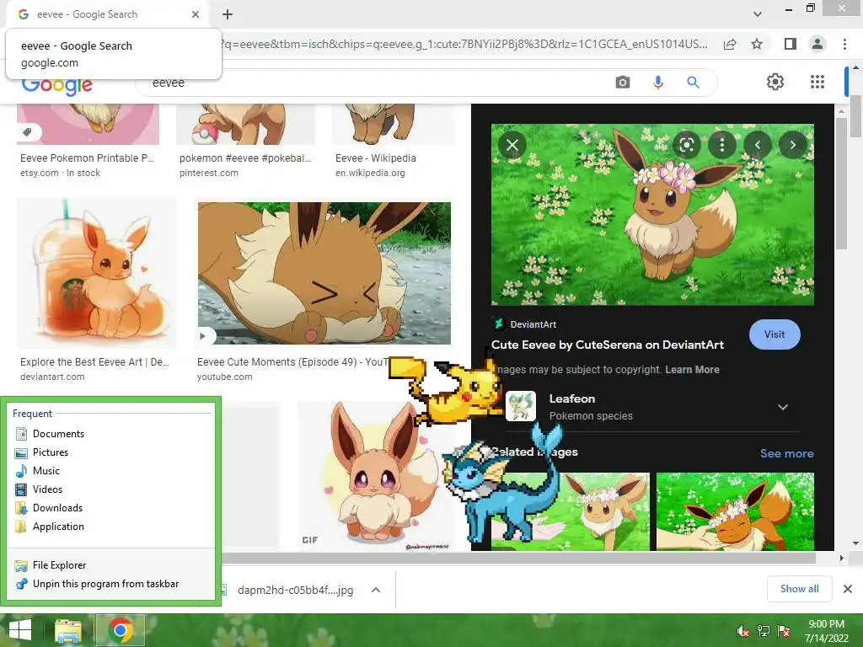This screenshot has width=863, height=647.
Task: Open the downloaded dapm2hd jpg file
Action: point(295,591)
